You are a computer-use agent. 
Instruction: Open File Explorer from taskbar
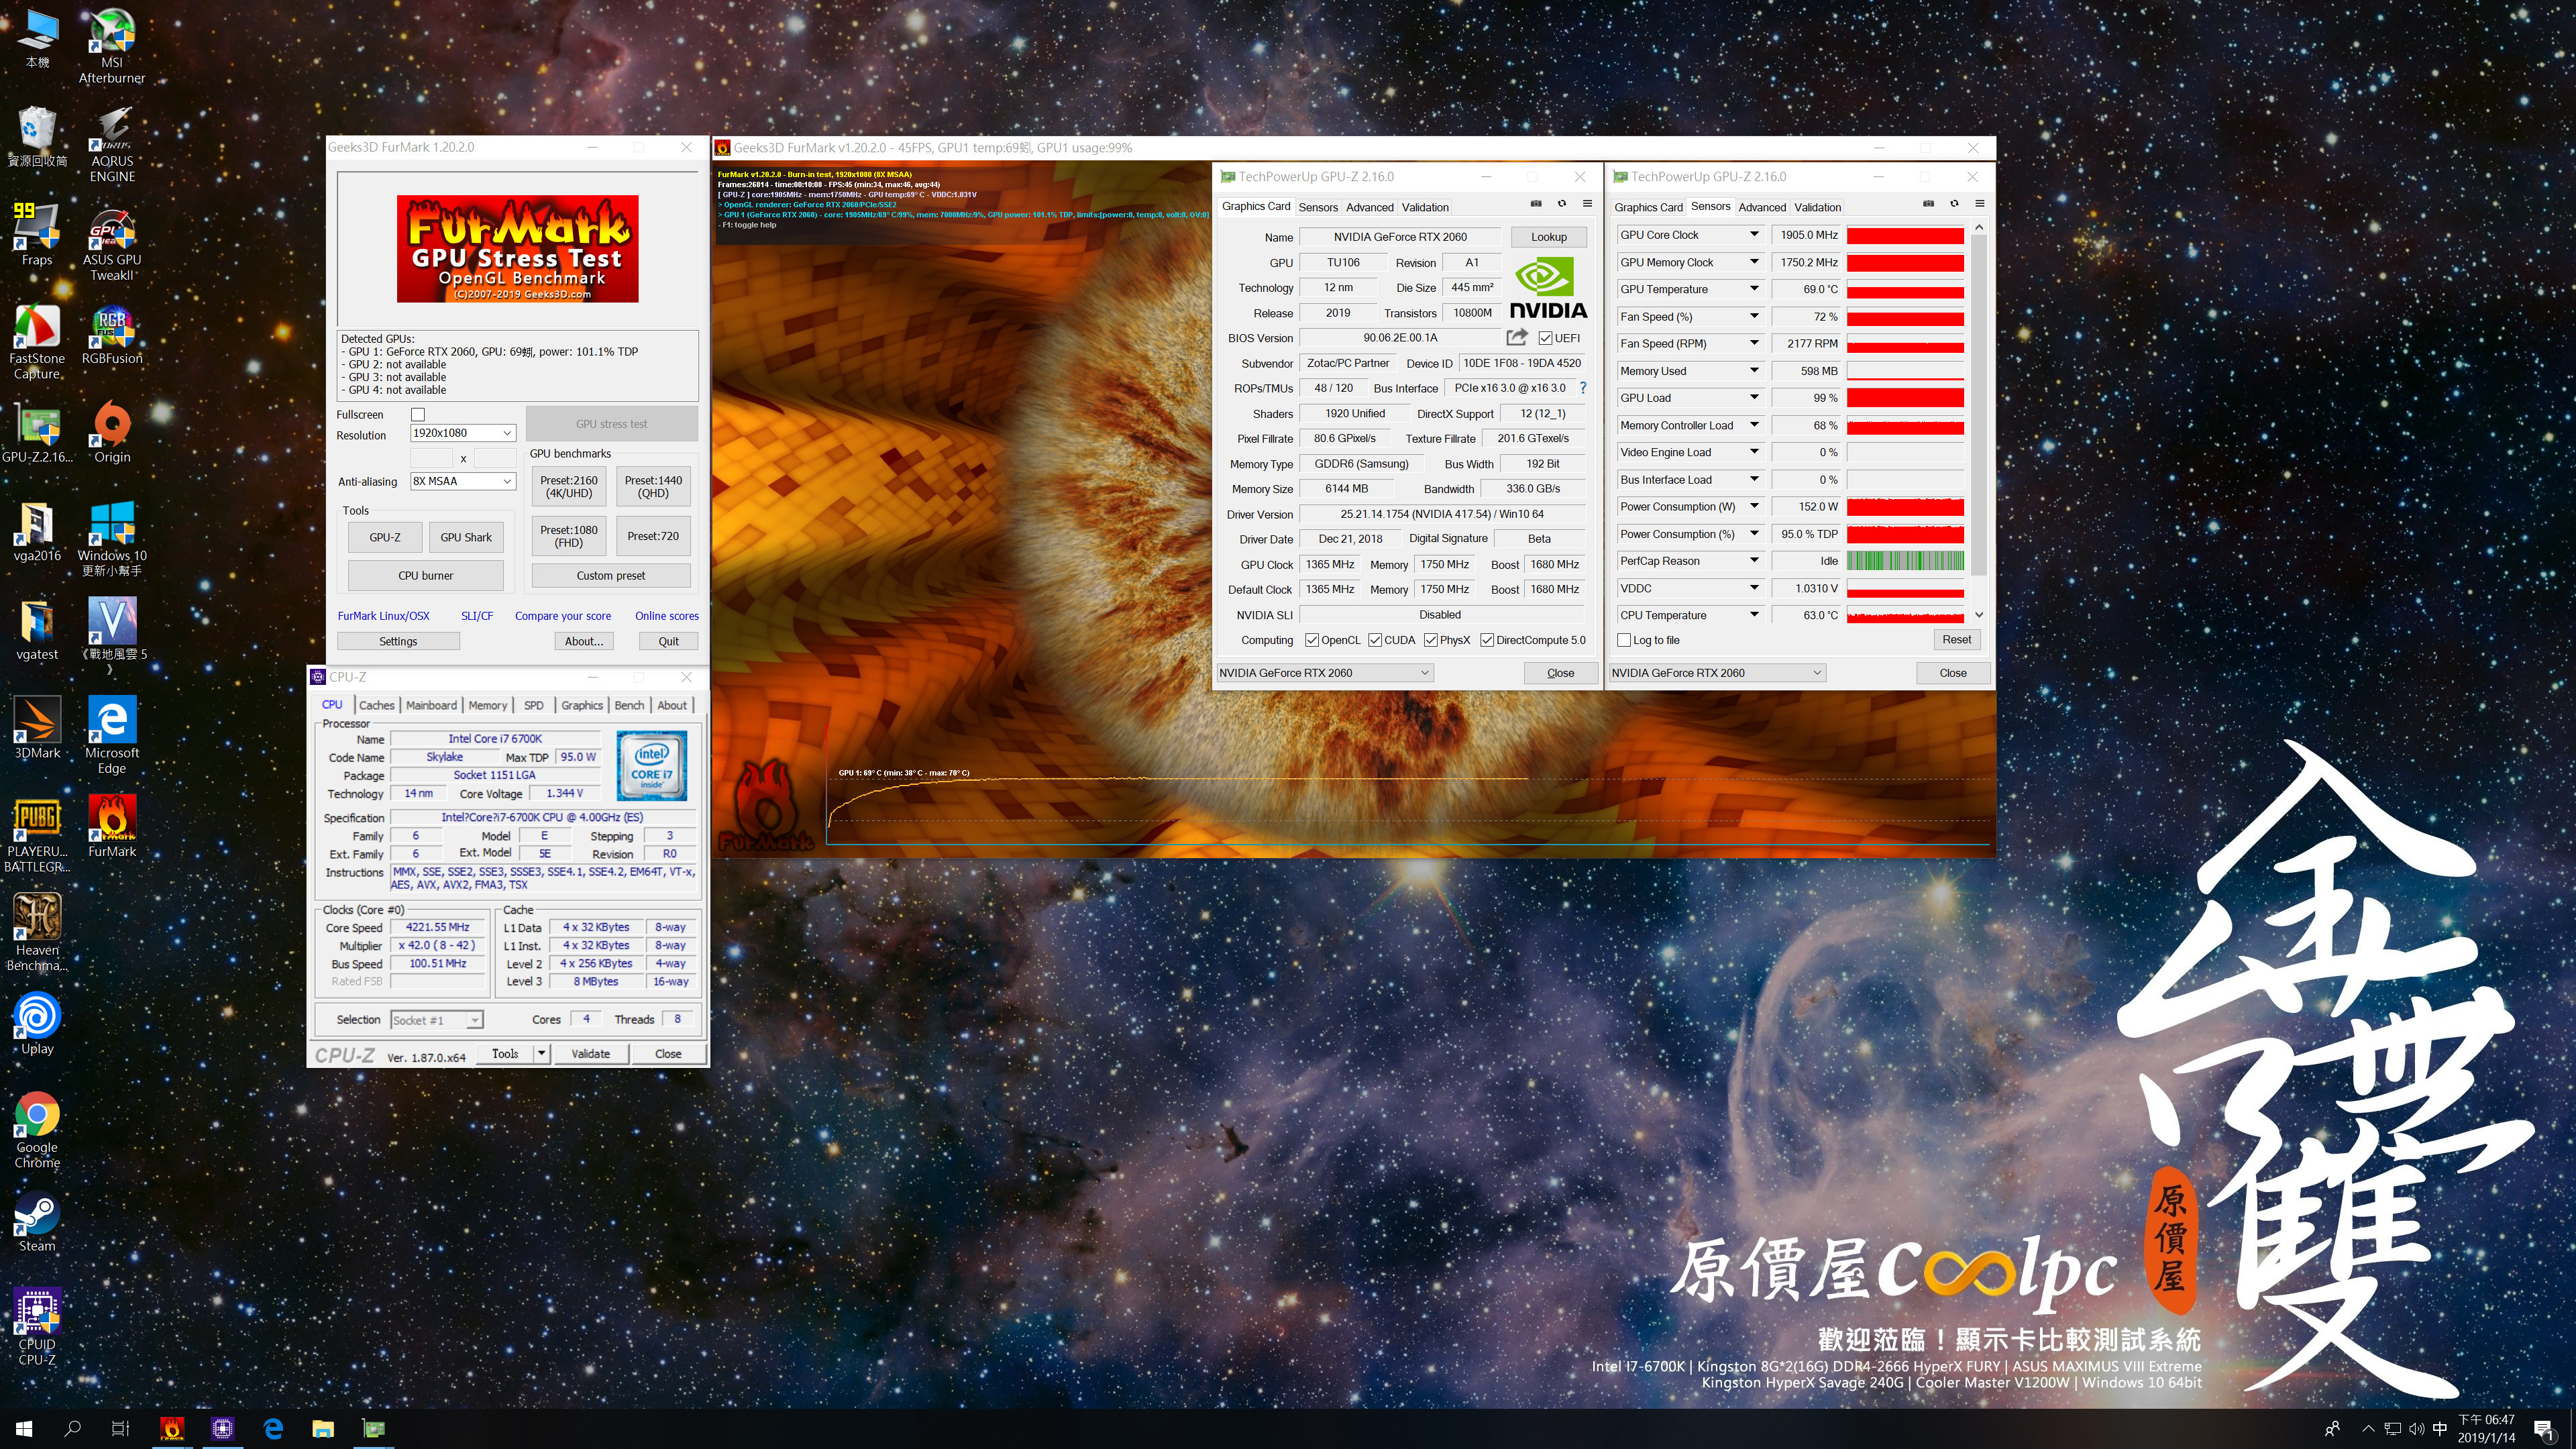click(x=323, y=1428)
